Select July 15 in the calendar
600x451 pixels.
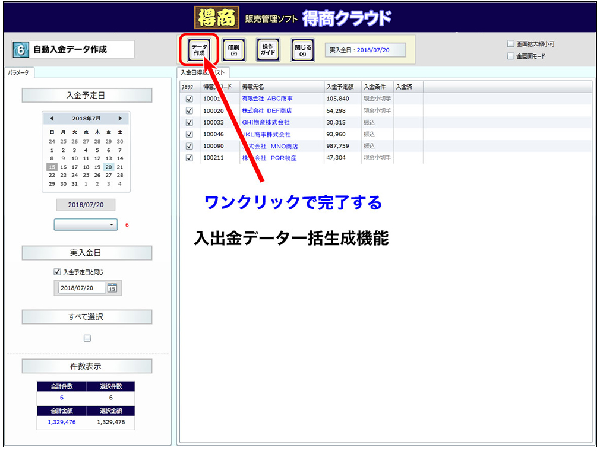(x=52, y=167)
